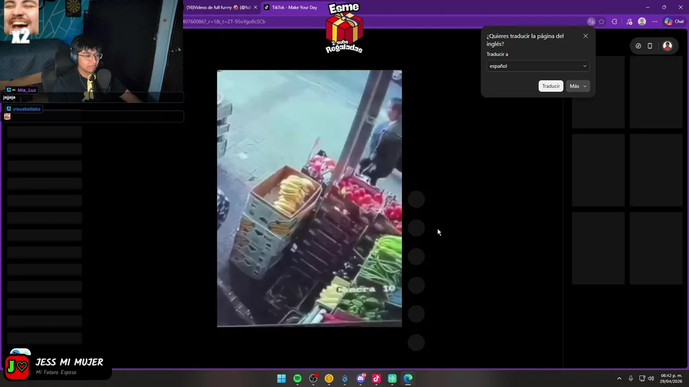This screenshot has width=689, height=387.
Task: Click the streamer webcam feed
Action: 92,51
